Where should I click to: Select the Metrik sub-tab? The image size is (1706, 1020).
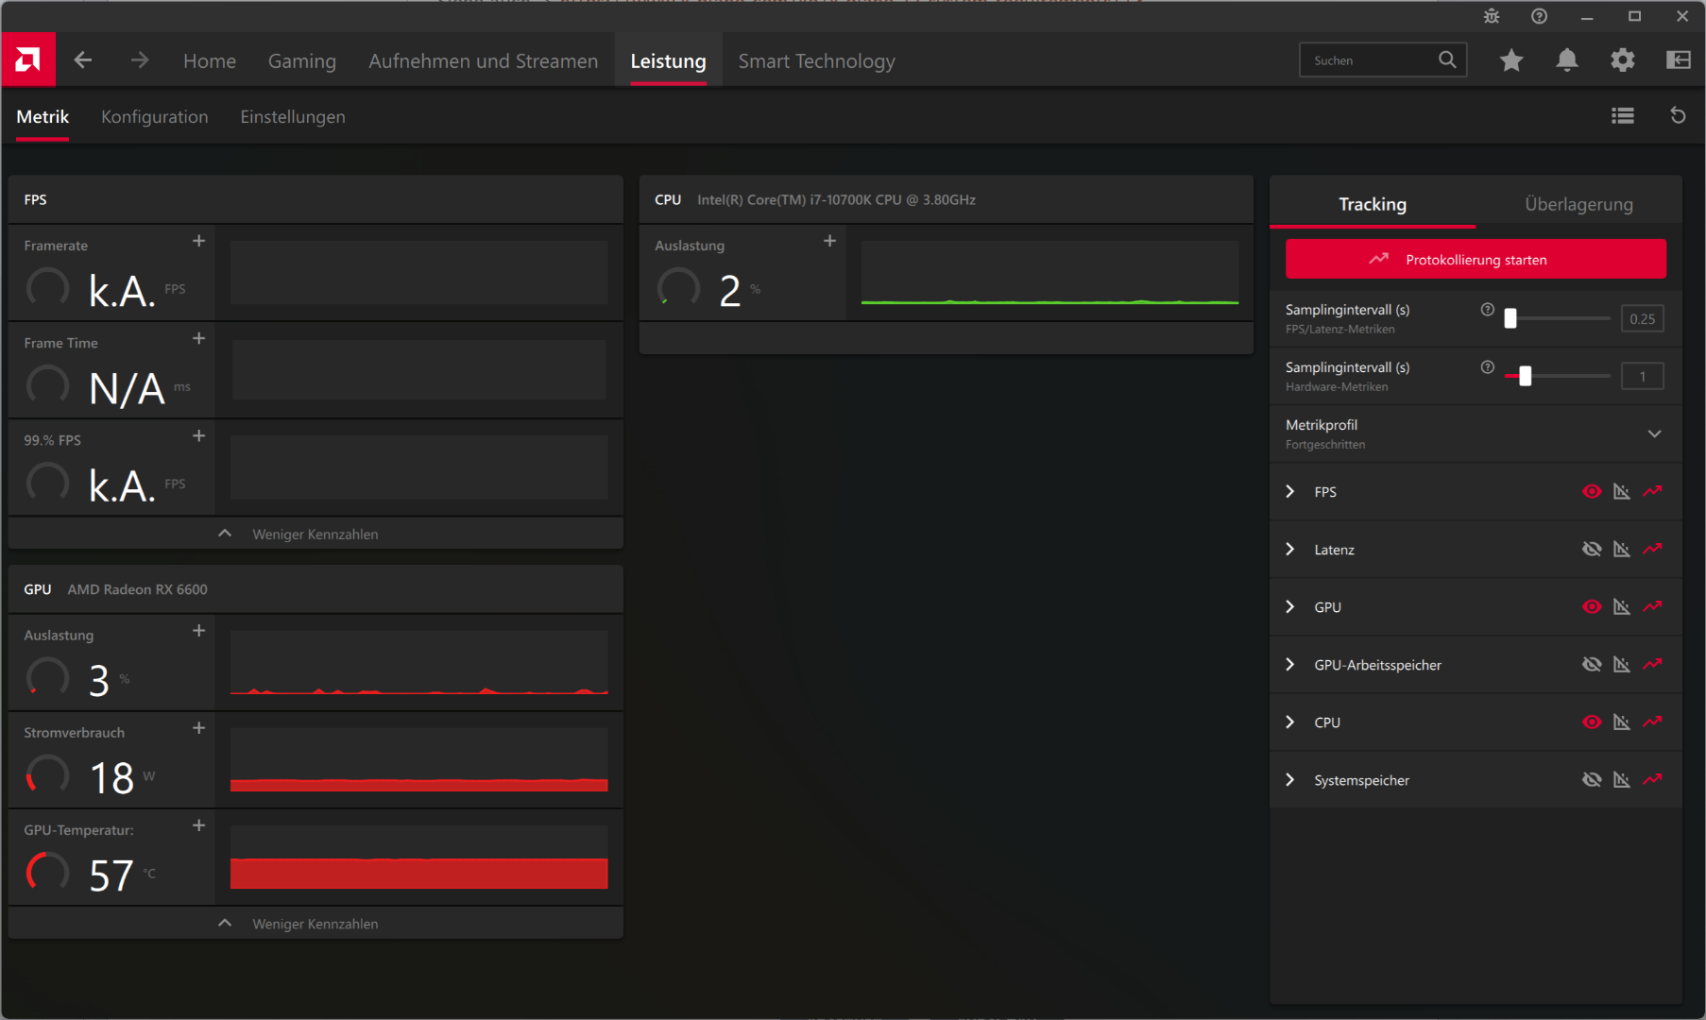[x=43, y=116]
